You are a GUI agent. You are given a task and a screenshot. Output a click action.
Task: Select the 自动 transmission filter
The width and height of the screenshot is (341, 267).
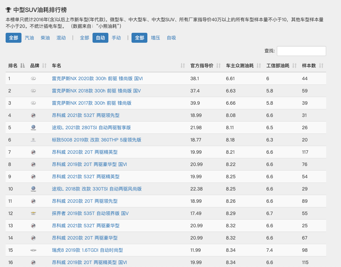(100, 38)
